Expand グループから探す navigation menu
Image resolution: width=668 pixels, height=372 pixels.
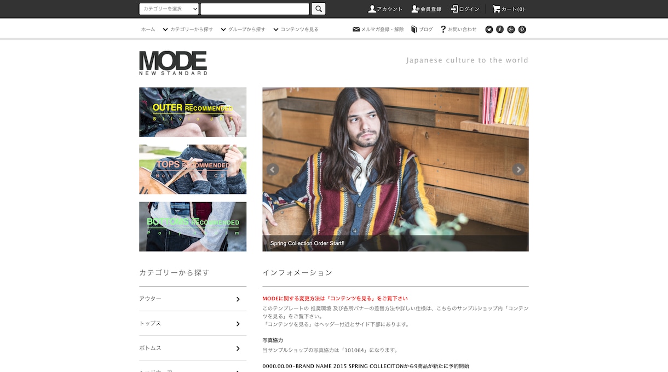click(x=243, y=30)
